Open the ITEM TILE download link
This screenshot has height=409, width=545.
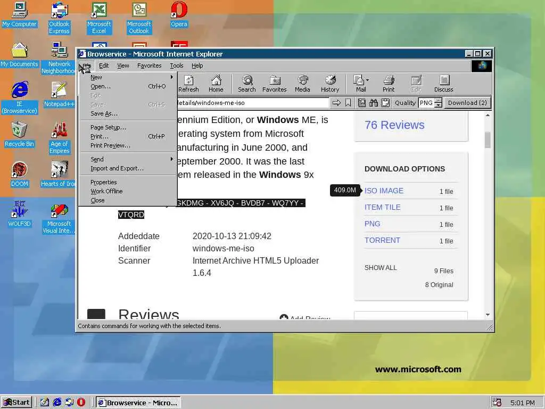click(x=382, y=207)
